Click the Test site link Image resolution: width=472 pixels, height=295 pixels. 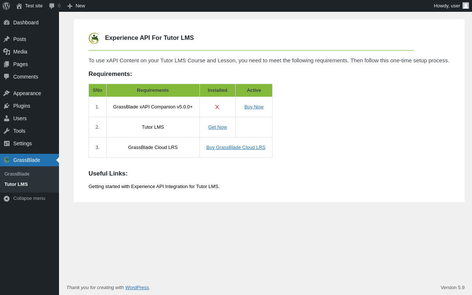pos(29,6)
